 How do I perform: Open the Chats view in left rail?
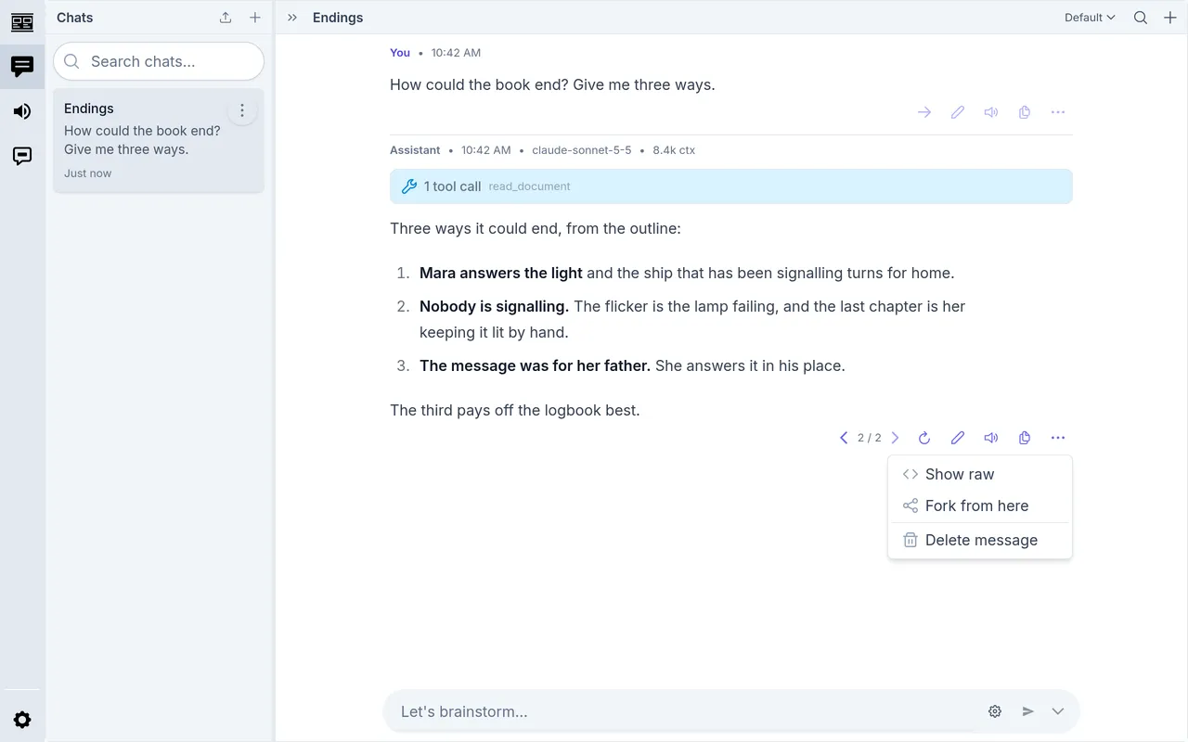click(22, 67)
